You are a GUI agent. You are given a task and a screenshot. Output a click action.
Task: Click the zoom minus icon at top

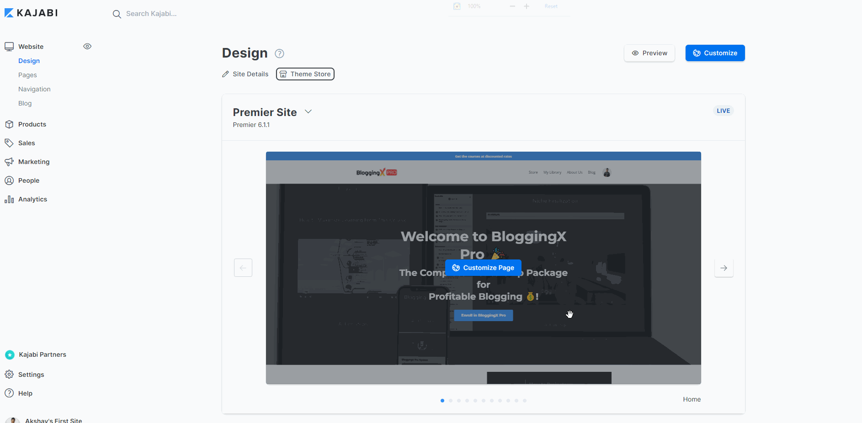pos(512,6)
